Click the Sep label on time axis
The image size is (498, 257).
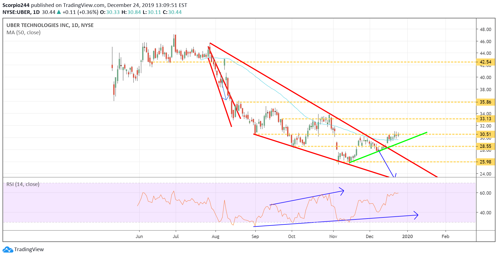[x=255, y=237]
